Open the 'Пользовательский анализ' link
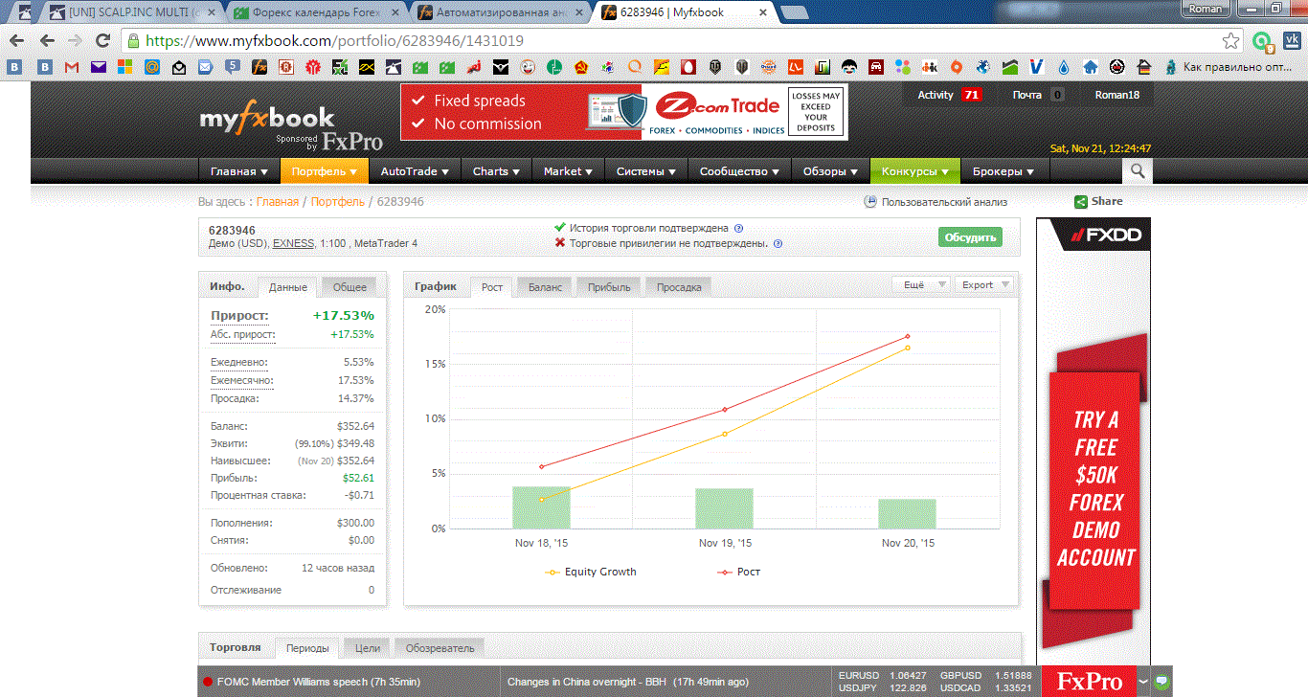 tap(944, 202)
